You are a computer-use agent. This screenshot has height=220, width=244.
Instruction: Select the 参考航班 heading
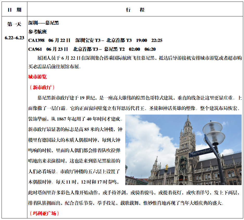(37, 32)
